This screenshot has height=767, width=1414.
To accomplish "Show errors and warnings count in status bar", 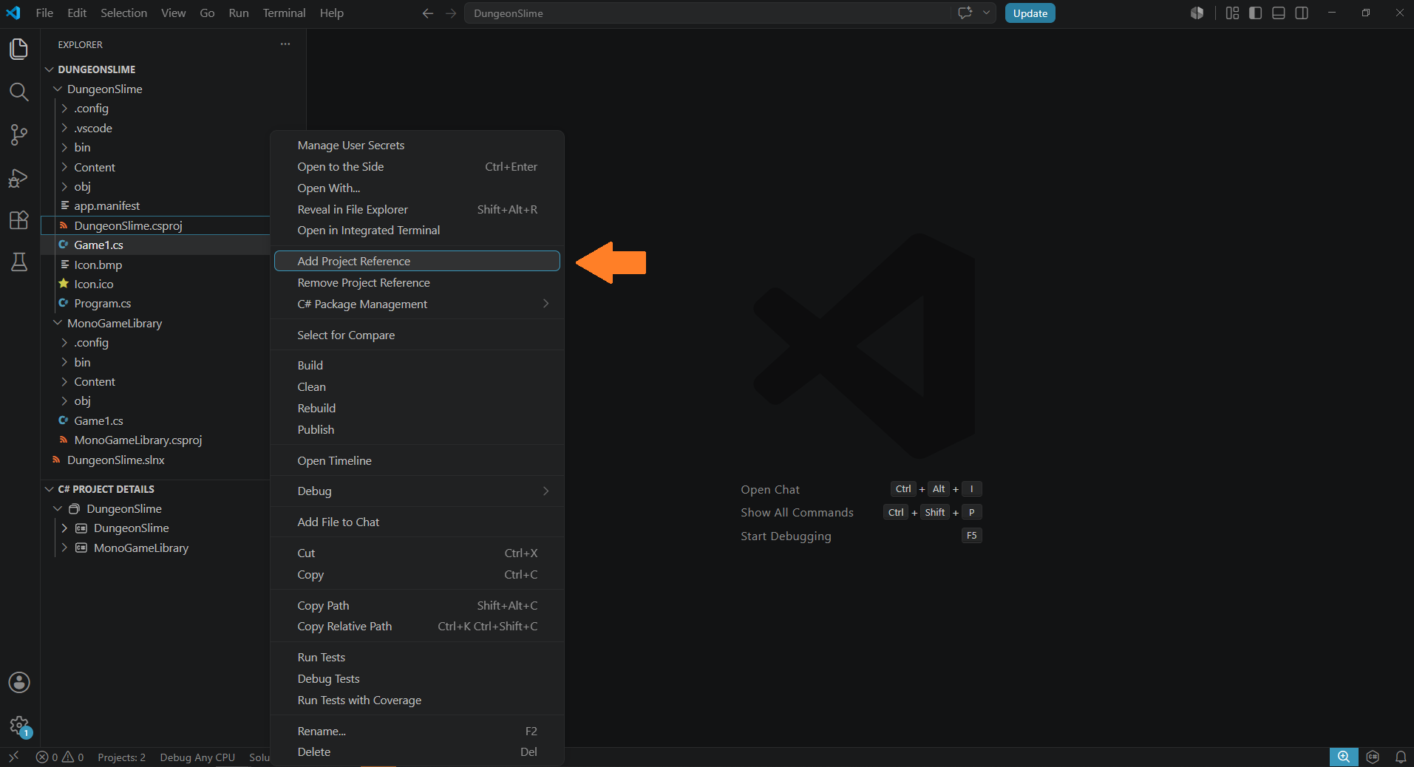I will point(60,757).
